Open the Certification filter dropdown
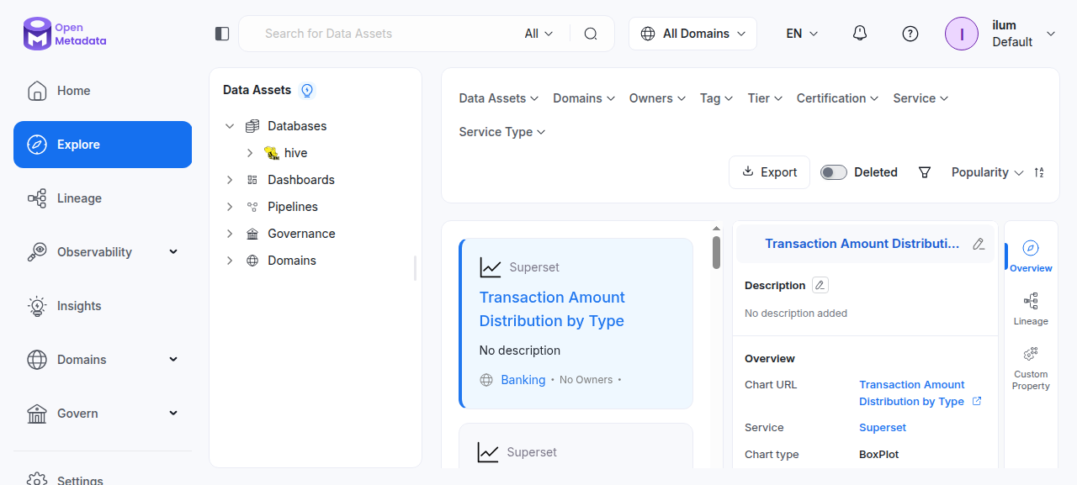The height and width of the screenshot is (485, 1077). click(837, 98)
